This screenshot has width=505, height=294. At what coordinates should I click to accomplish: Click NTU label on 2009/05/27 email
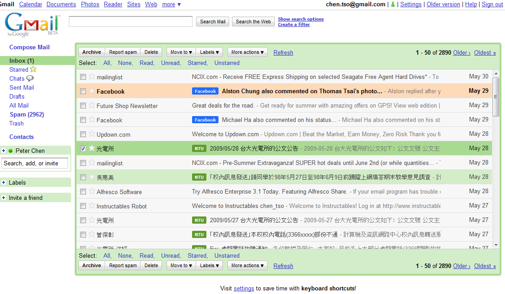coord(199,220)
